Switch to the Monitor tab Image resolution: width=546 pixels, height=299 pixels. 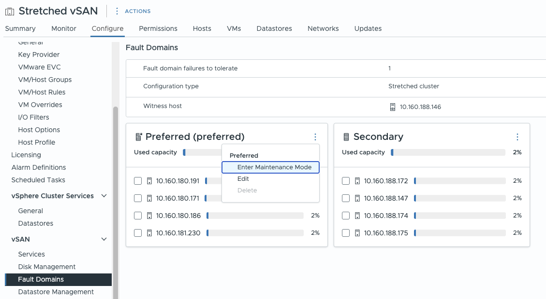(64, 28)
